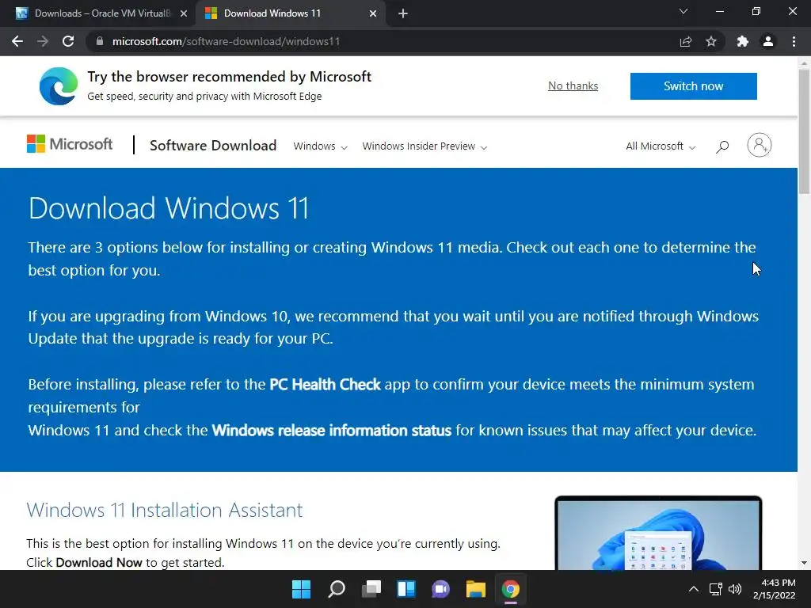Click the scrollbar up arrow
Image resolution: width=811 pixels, height=608 pixels.
804,63
